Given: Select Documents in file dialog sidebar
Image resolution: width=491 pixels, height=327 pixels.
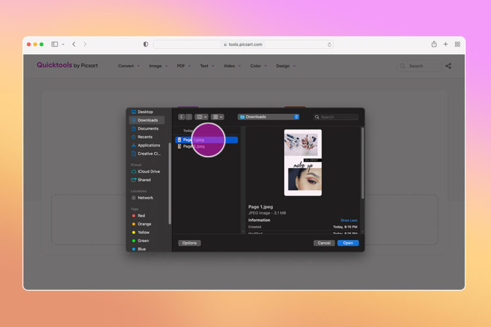Looking at the screenshot, I should [x=146, y=129].
